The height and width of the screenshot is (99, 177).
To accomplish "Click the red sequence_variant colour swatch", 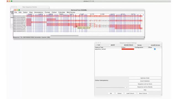I will [x=128, y=49].
